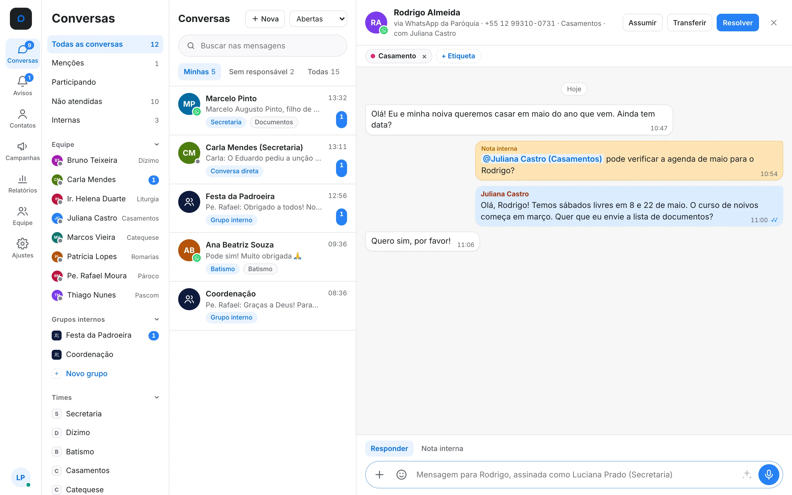The image size is (792, 495).
Task: Open Ajustes gear settings
Action: pos(23,248)
